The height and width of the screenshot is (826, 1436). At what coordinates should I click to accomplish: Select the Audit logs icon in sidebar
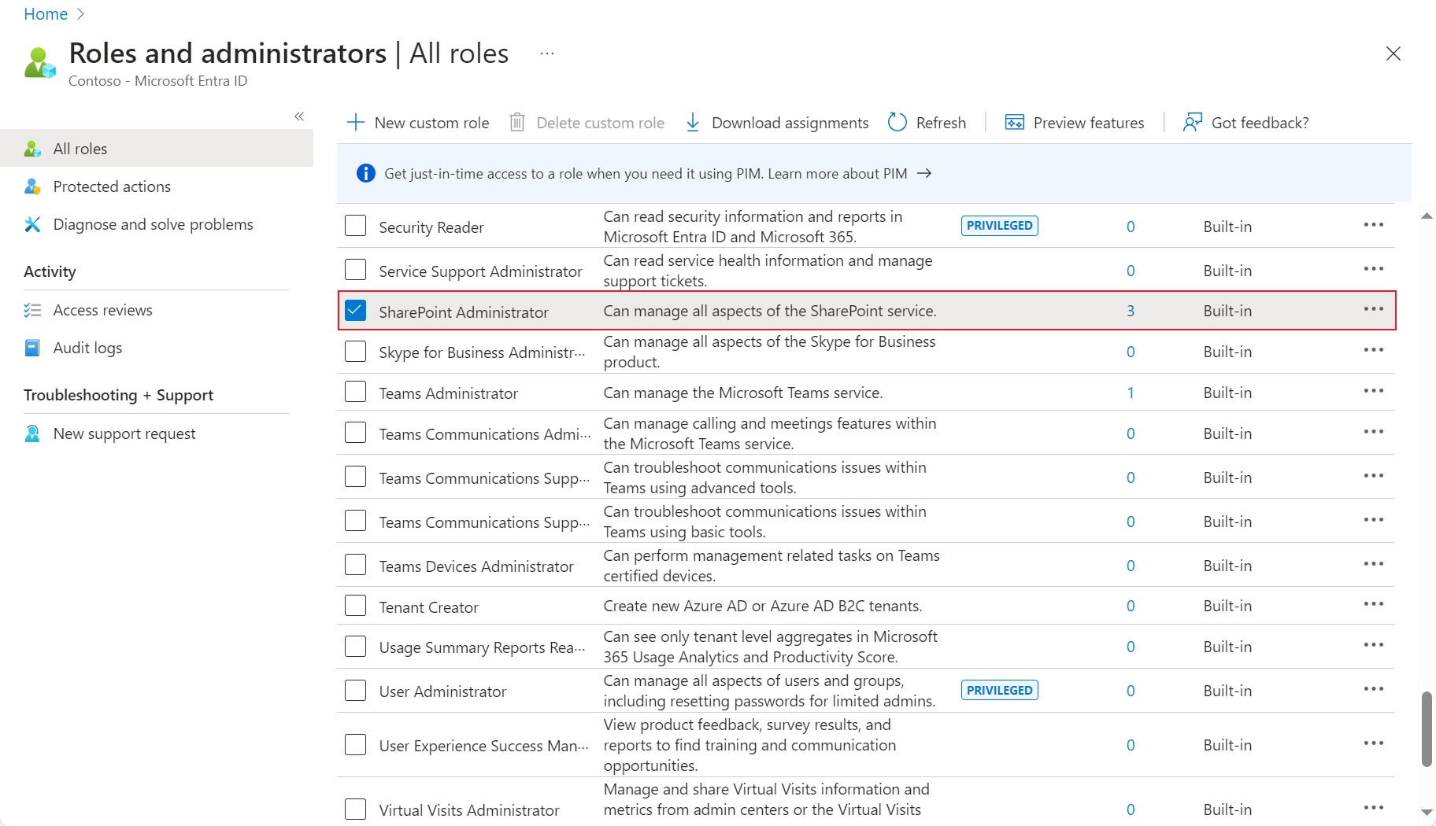point(32,347)
